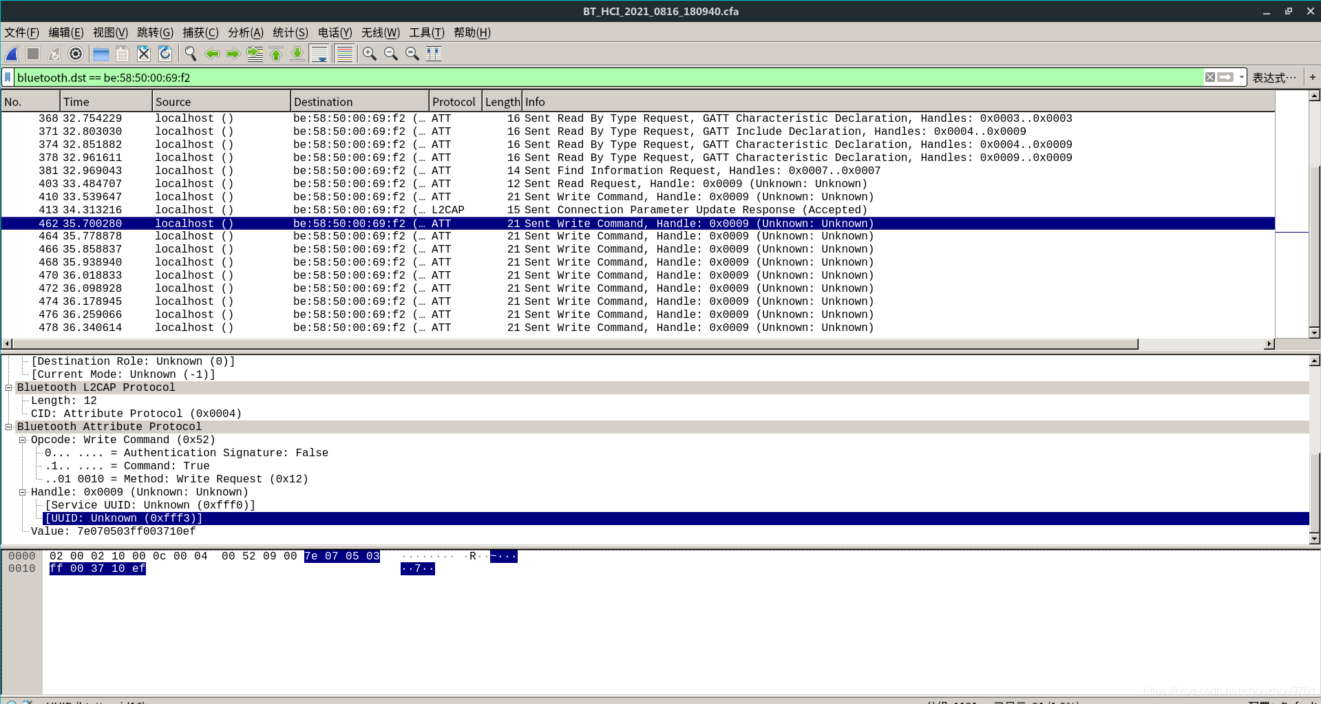
Task: Reset zoom to normal size icon
Action: pos(412,54)
